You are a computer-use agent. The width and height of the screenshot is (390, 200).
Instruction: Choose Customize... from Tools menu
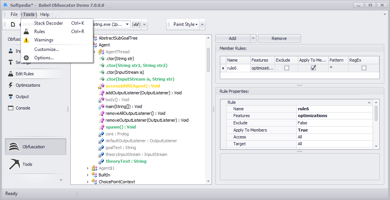57,49
